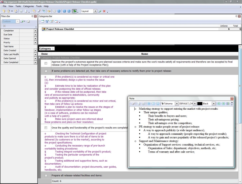242x184 pixels.
Task: Toggle bullet list in Note editor
Action: (x=228, y=103)
